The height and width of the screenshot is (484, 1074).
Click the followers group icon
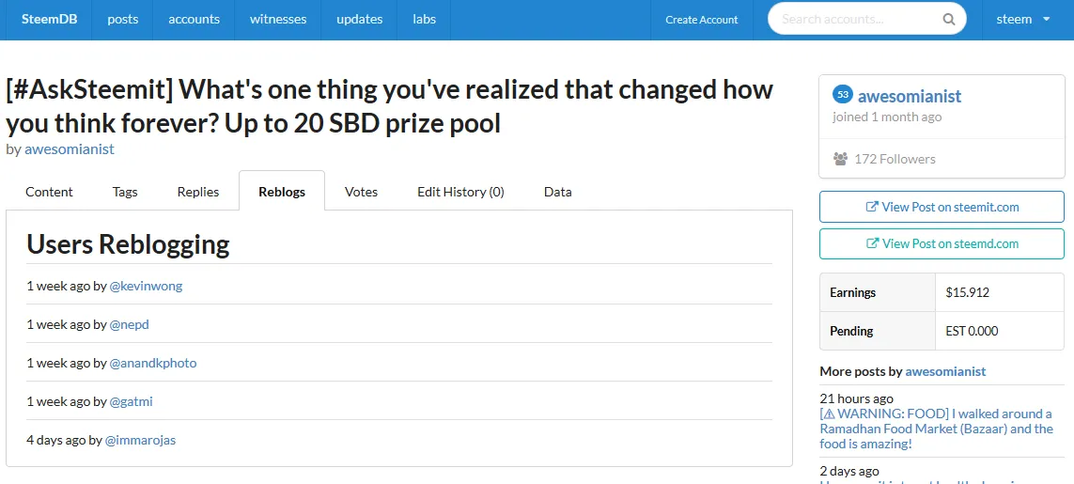tap(840, 159)
